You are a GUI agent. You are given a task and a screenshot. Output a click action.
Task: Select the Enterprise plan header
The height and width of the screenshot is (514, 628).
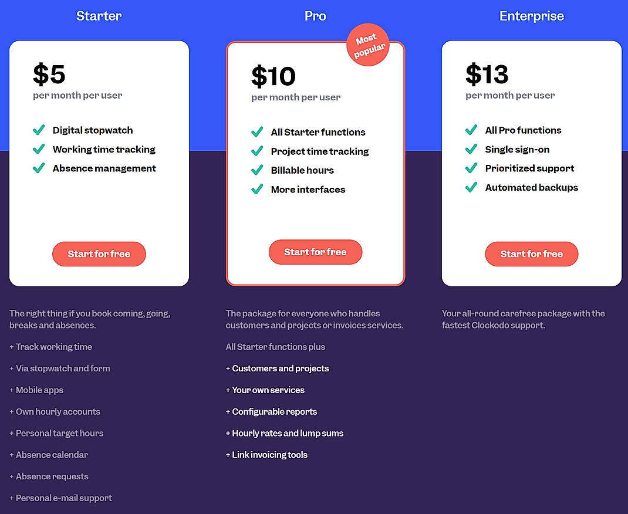coord(531,16)
